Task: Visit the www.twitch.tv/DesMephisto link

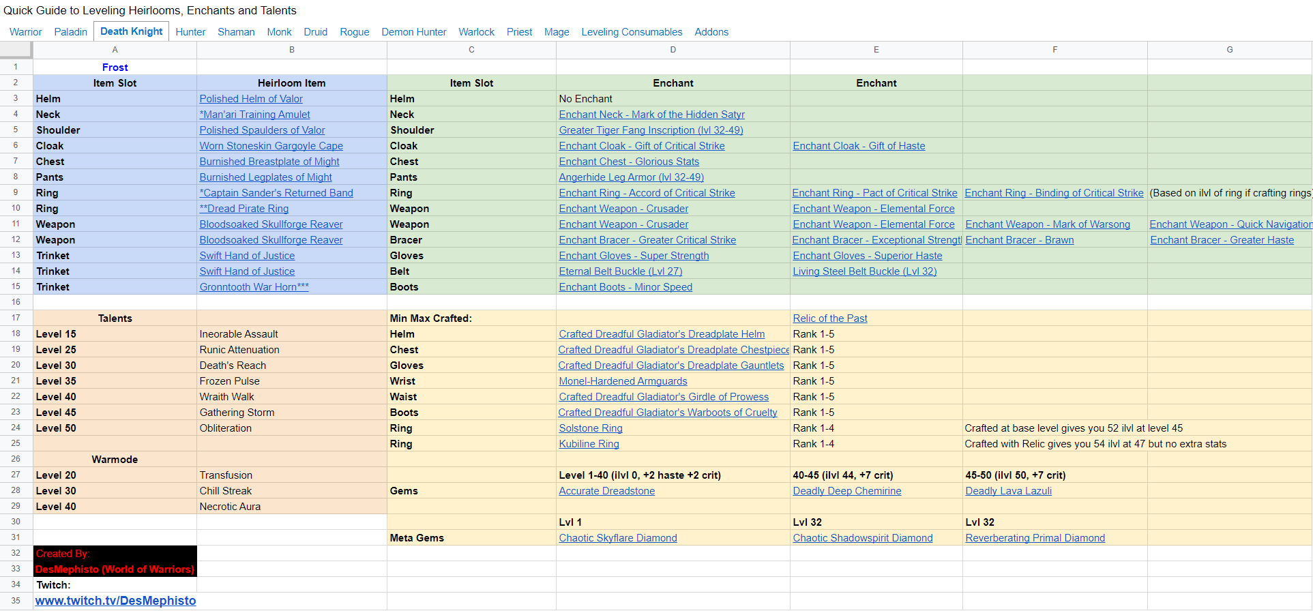Action: pyautogui.click(x=115, y=601)
